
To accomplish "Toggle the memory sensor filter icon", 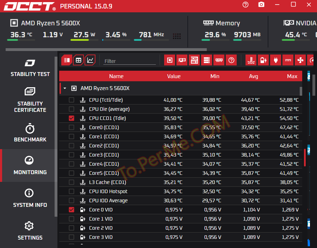I will coord(219,60).
